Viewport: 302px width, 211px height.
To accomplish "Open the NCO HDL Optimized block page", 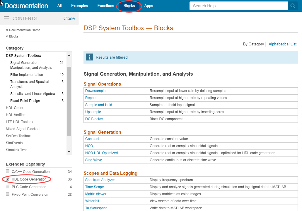I will [x=102, y=153].
